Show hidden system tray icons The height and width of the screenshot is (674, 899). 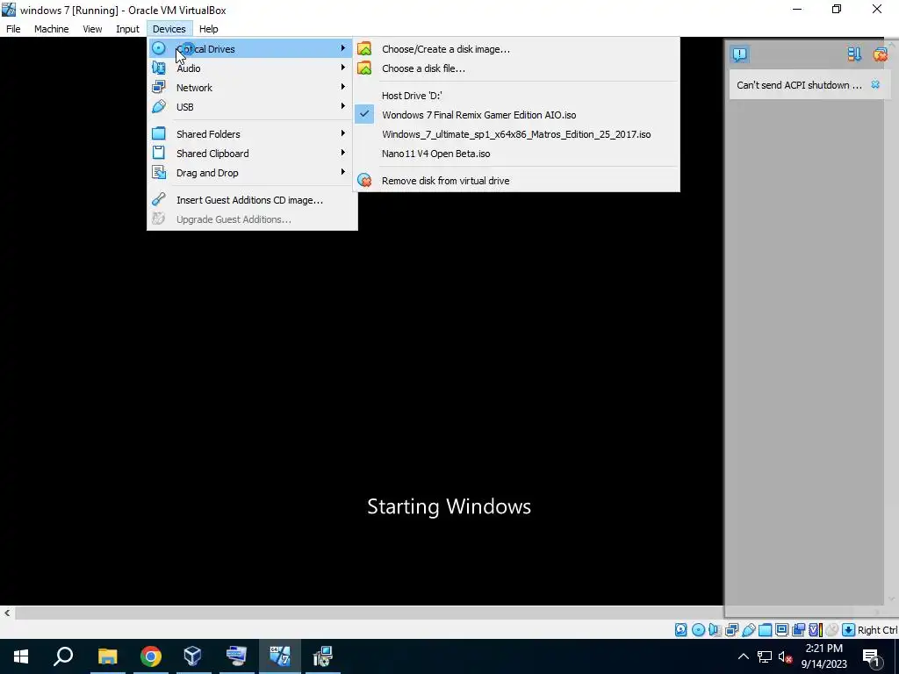coord(743,656)
